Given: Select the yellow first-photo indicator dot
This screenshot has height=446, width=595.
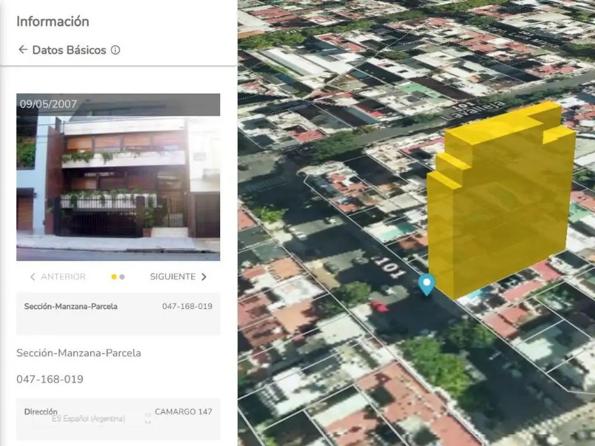Looking at the screenshot, I should (x=114, y=277).
